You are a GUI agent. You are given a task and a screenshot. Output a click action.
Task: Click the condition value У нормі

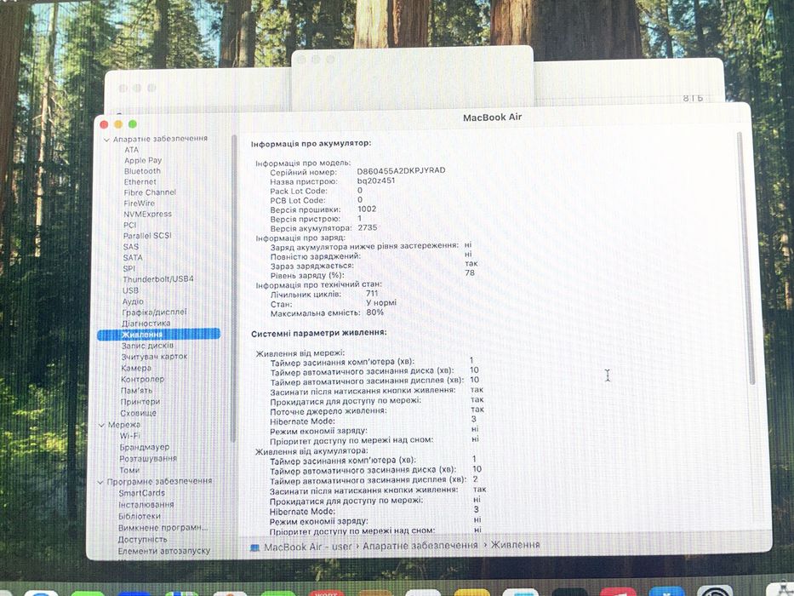381,302
